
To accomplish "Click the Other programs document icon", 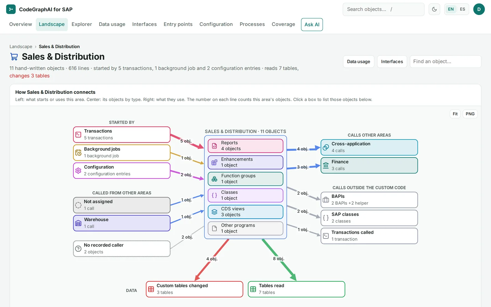I will (214, 229).
